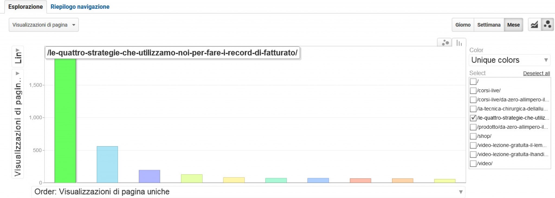Viewport: 555px width, 198px height.
Task: Click the Deselect all link
Action: click(536, 73)
